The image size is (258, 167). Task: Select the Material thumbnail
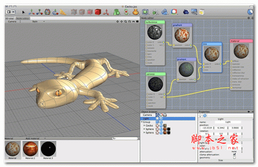(x=12, y=149)
